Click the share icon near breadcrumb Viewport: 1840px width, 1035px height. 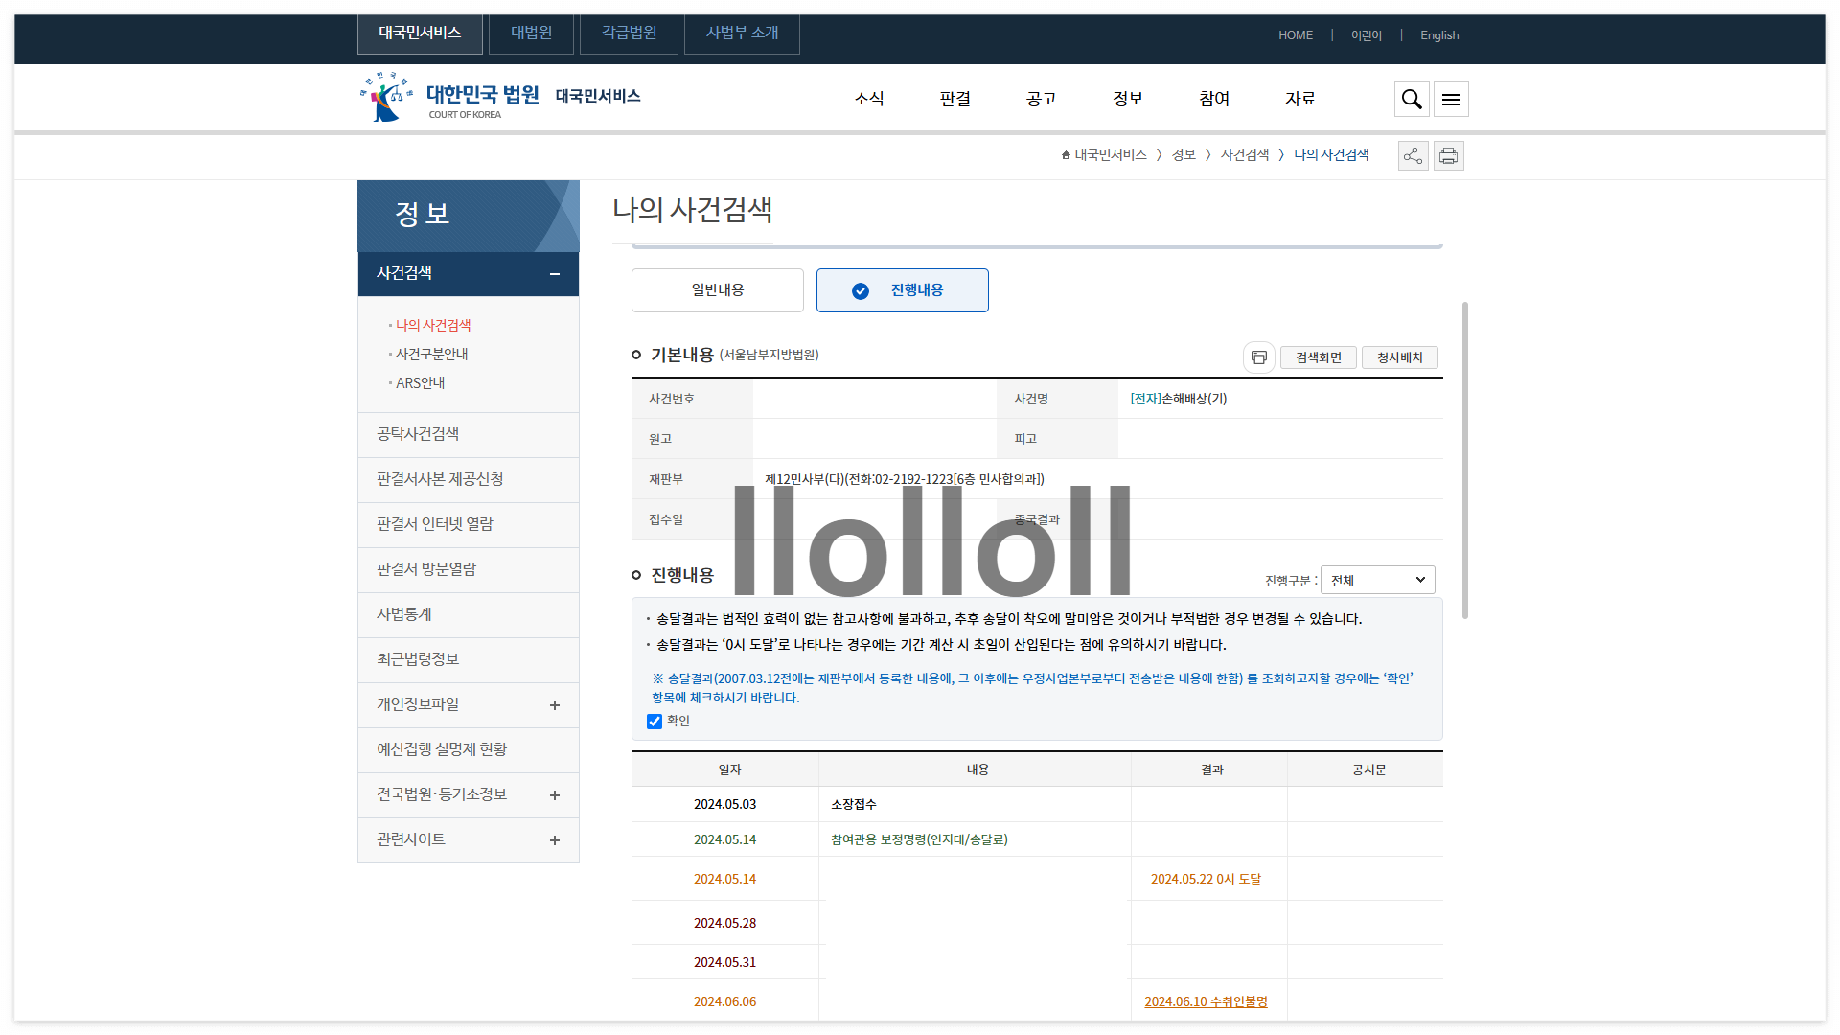coord(1413,156)
